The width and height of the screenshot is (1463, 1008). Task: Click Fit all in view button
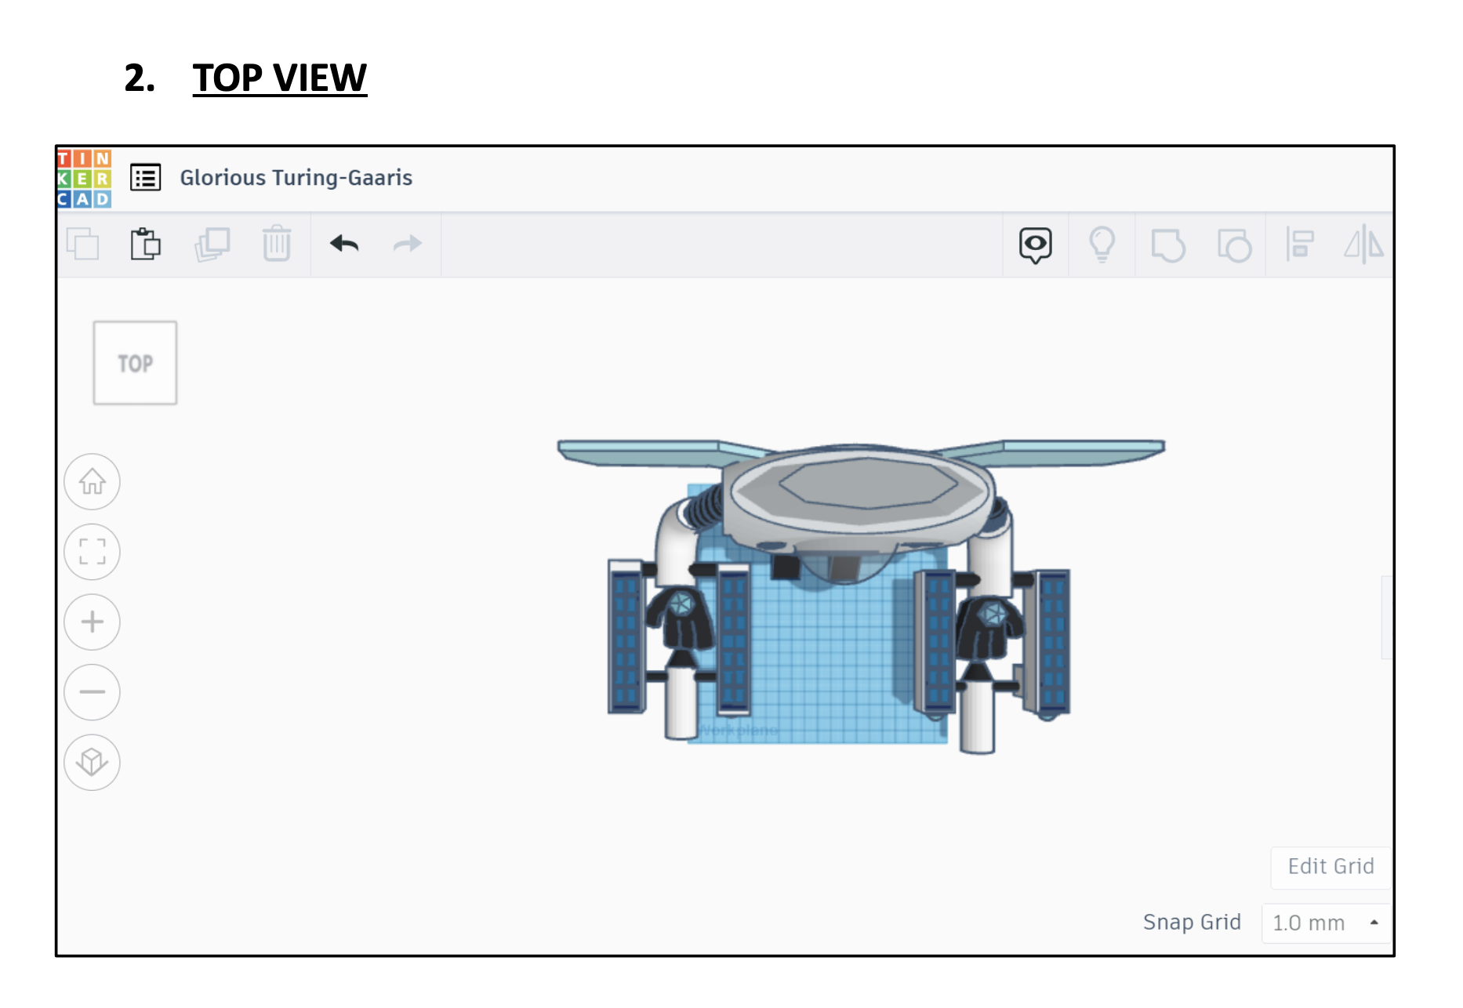(x=93, y=552)
